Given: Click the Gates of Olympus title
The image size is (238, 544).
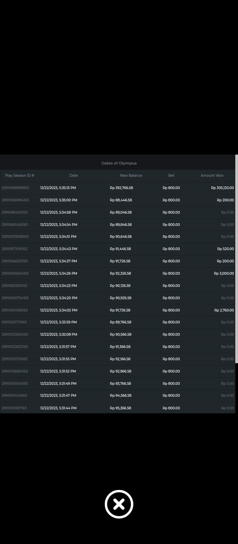Looking at the screenshot, I should pos(119,163).
